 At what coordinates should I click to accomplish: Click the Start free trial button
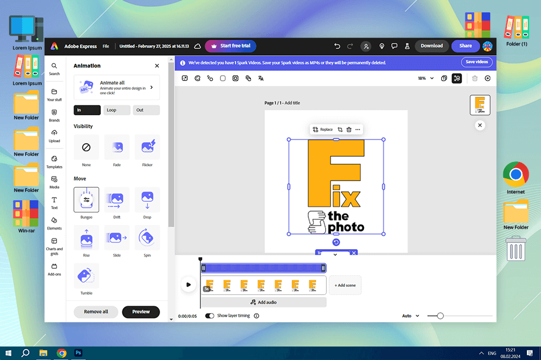230,46
